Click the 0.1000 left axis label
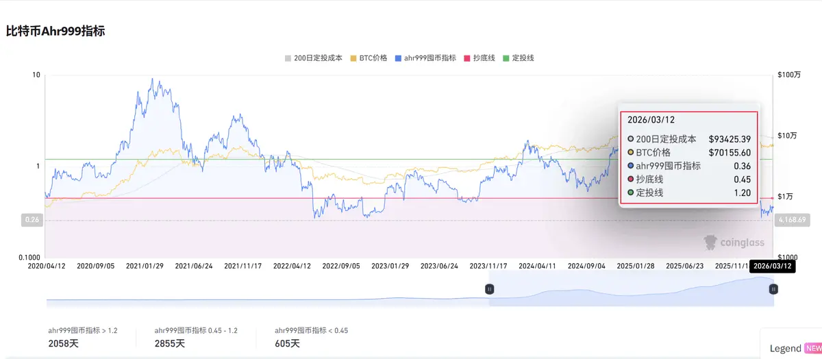Screen dimensions: 822x359 point(31,257)
